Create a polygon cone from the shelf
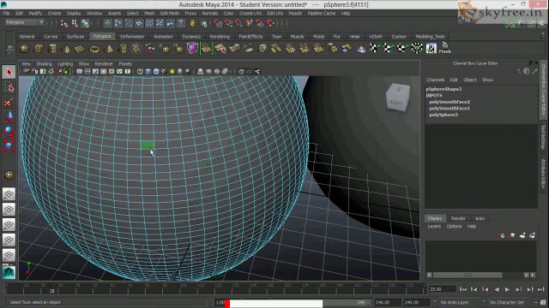 click(x=66, y=49)
